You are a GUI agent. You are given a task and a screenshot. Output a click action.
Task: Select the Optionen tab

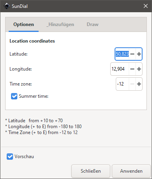24,24
